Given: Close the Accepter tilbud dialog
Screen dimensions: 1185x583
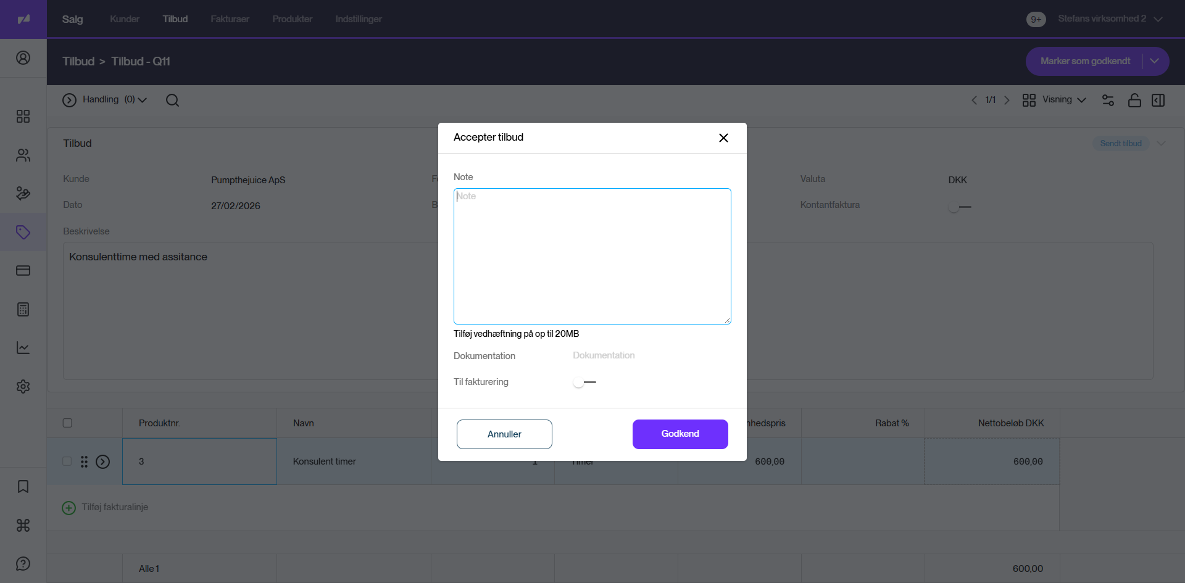Looking at the screenshot, I should 723,138.
